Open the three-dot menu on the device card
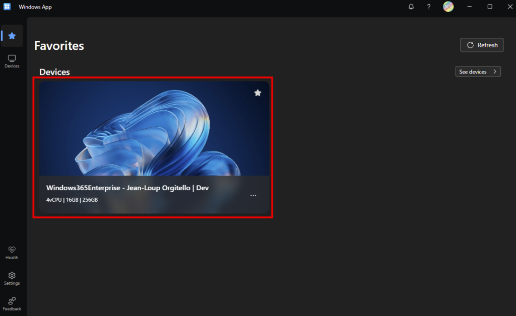 253,196
